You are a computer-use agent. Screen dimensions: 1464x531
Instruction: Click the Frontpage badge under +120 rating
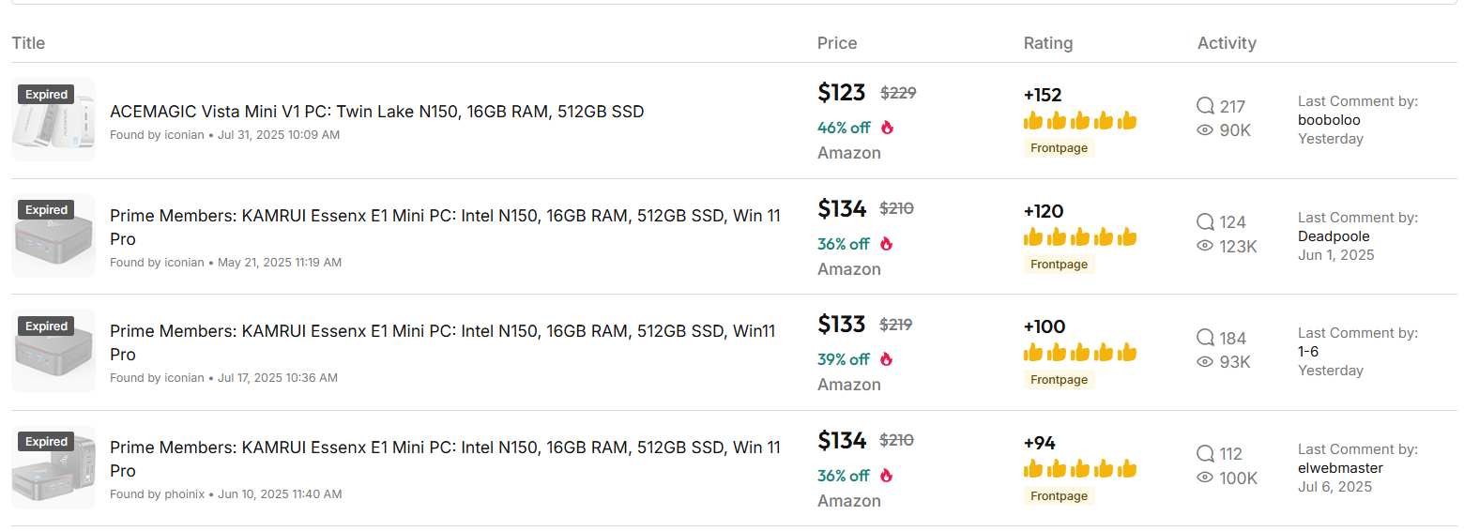click(1059, 265)
